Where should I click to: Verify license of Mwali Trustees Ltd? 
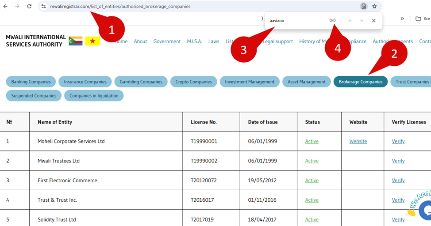tap(398, 161)
